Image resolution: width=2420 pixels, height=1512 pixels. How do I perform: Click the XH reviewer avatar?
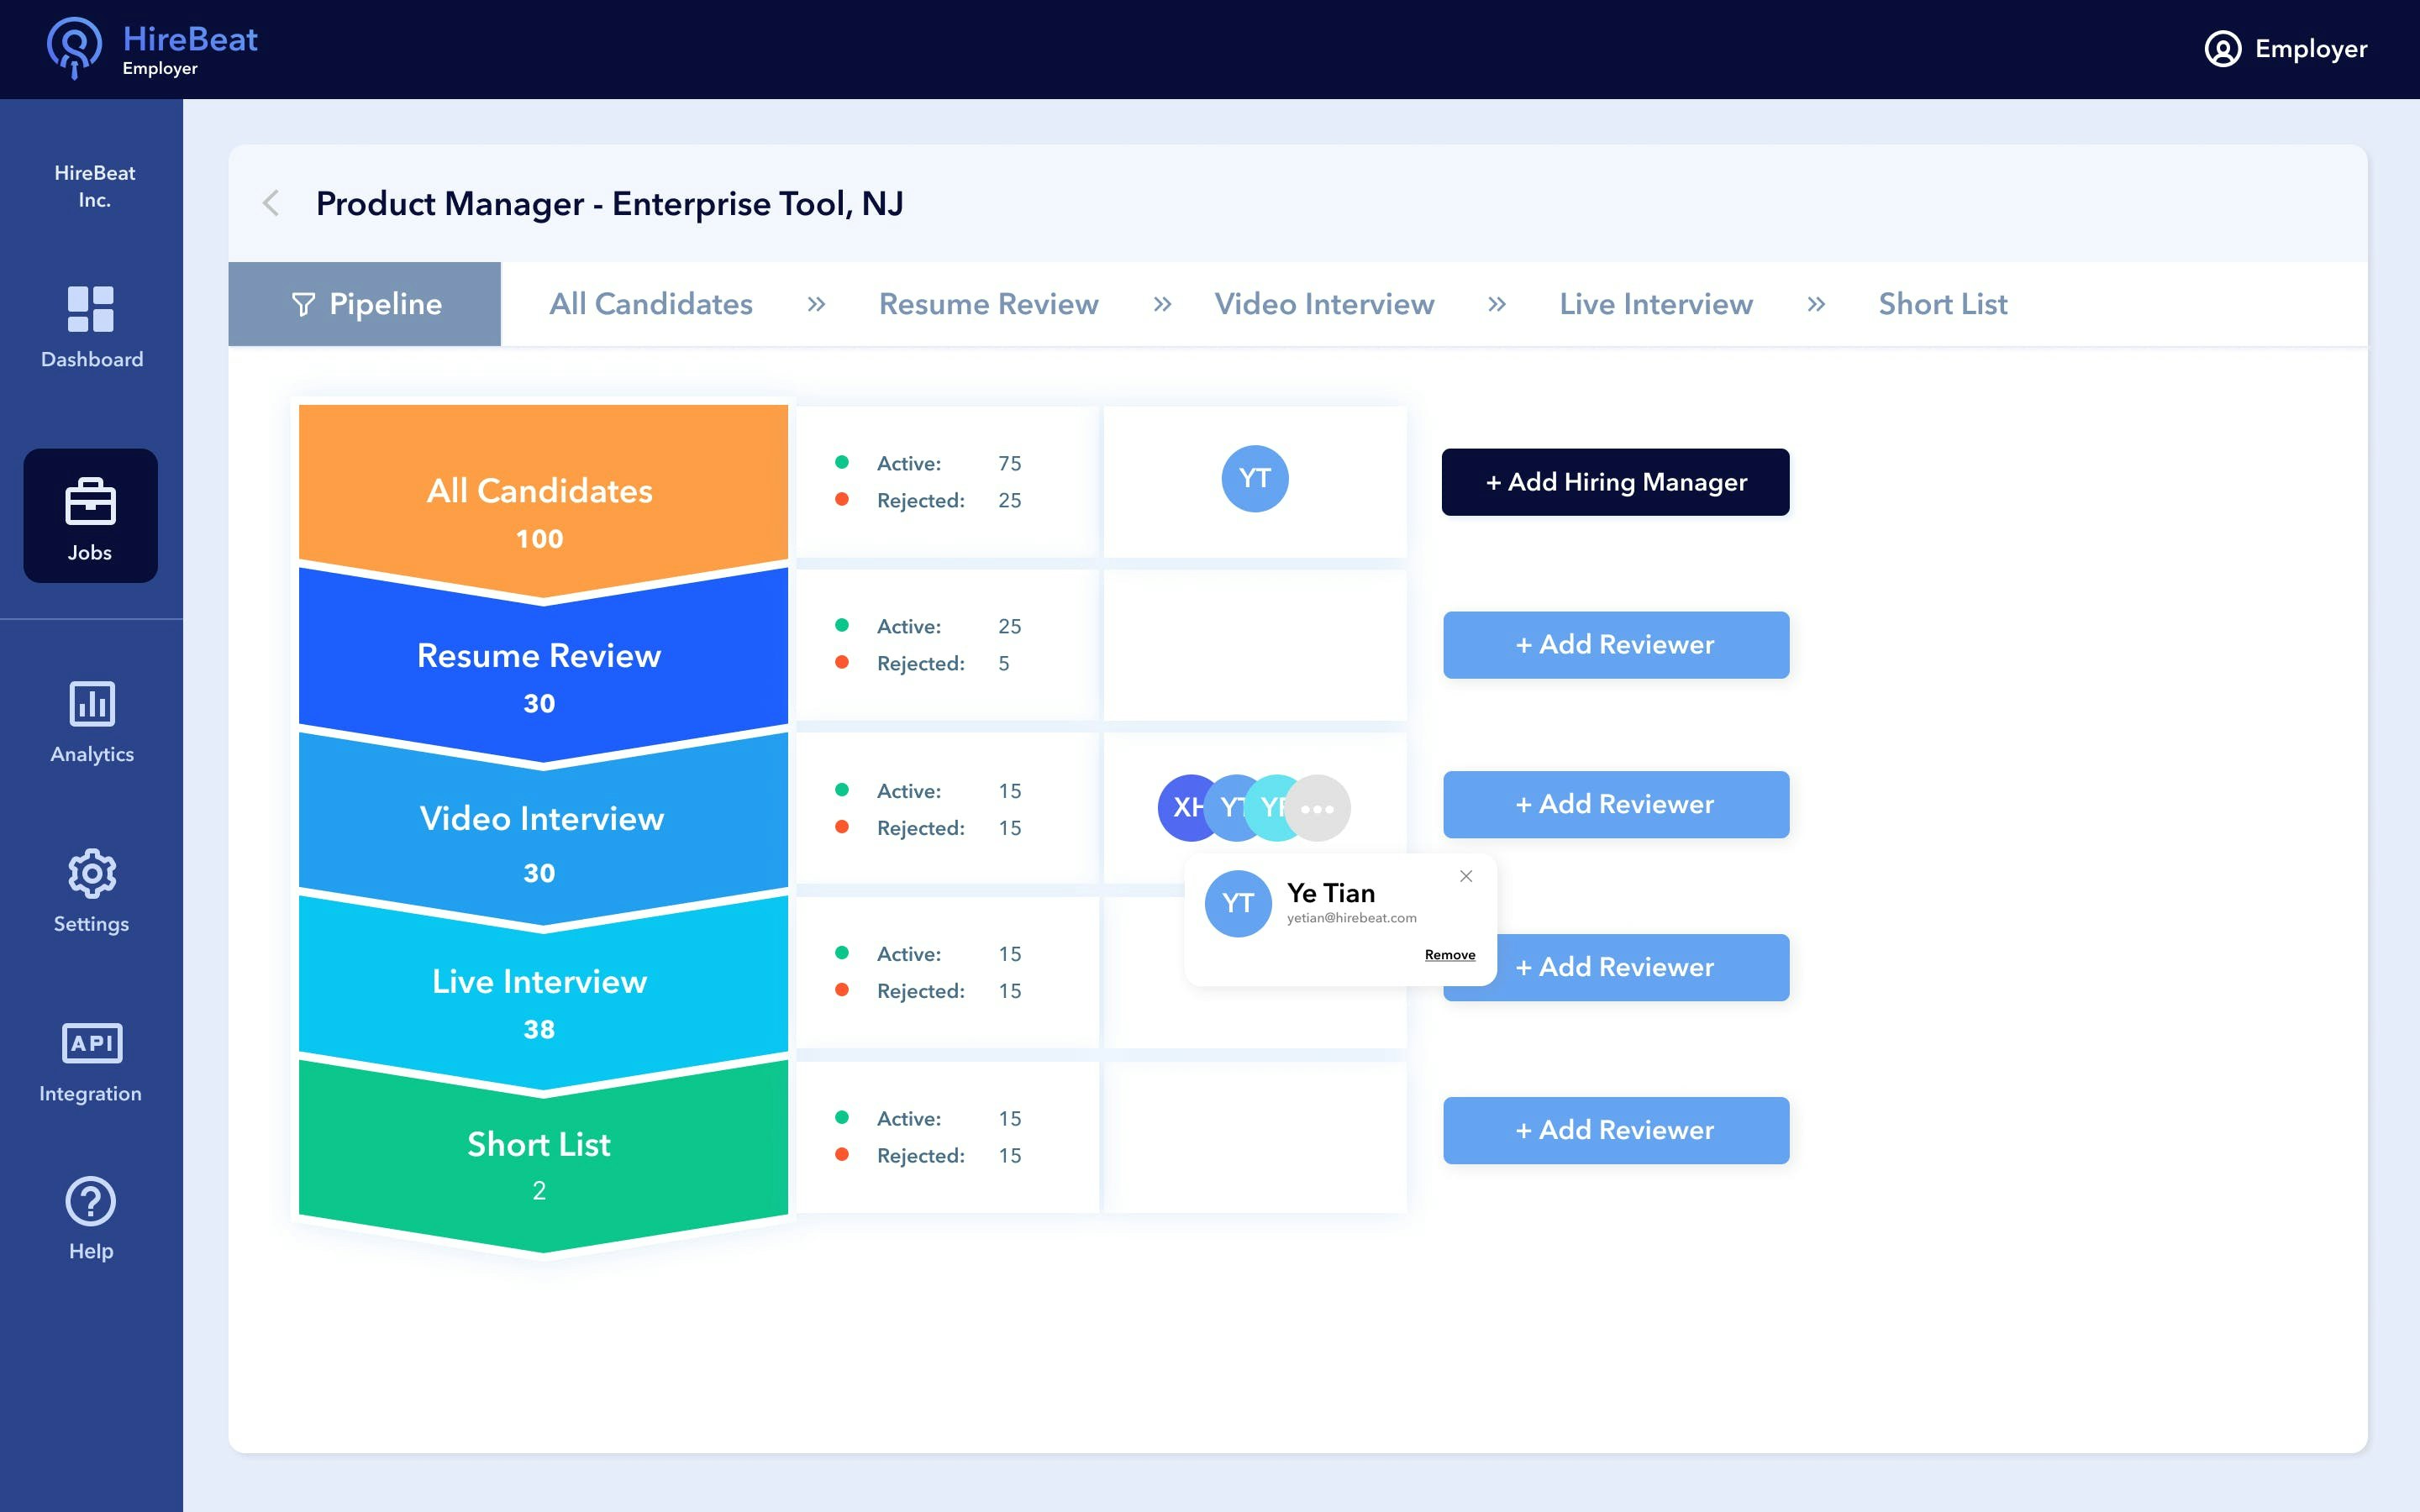(1182, 807)
